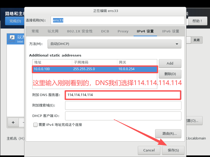Click the 帮助! help button
This screenshot has width=210, height=157.
point(198,21)
